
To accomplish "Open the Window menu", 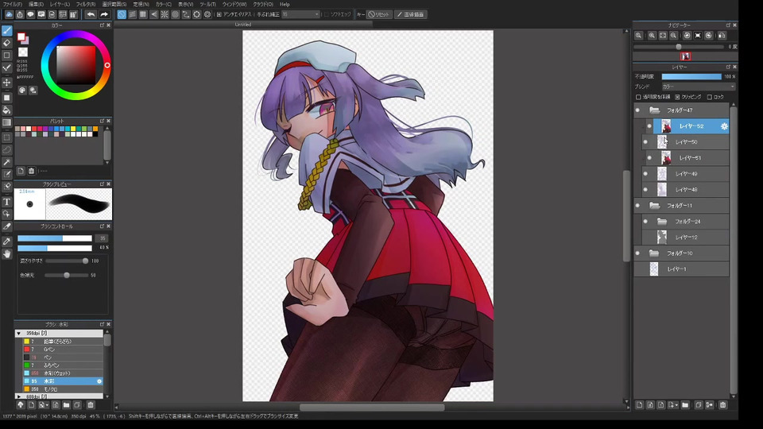I will point(234,4).
